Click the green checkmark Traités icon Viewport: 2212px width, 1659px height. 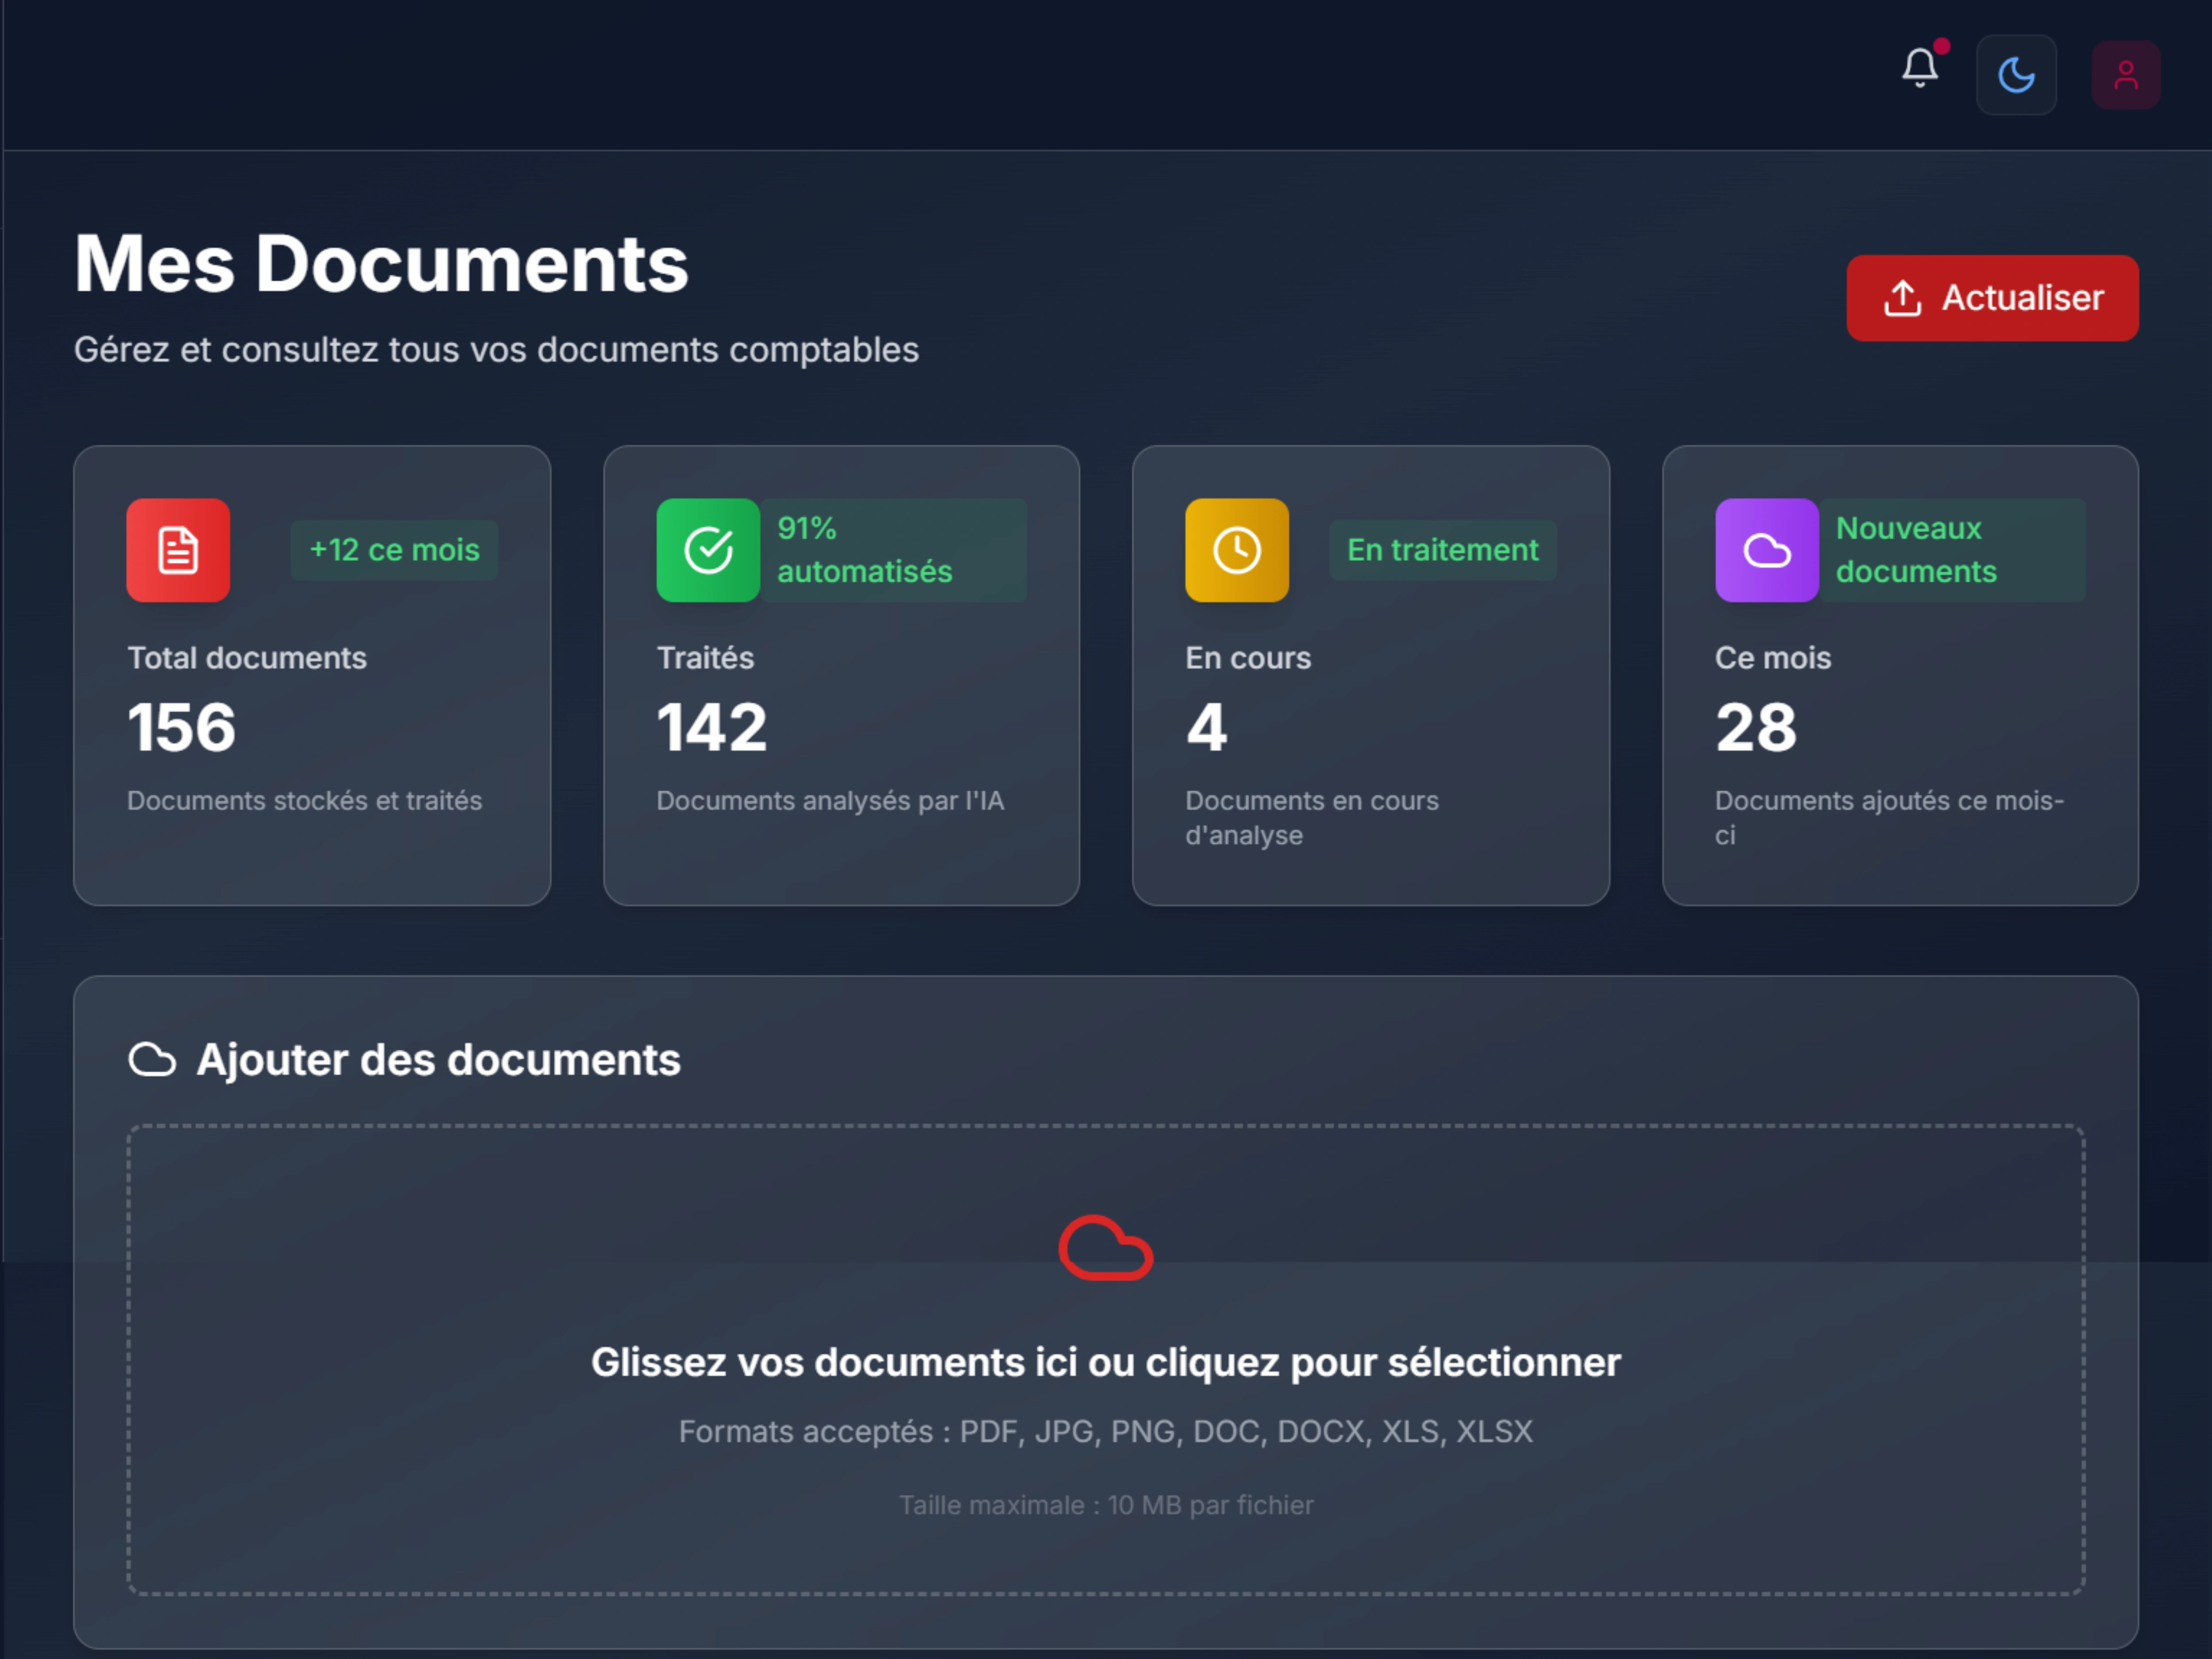click(x=708, y=550)
